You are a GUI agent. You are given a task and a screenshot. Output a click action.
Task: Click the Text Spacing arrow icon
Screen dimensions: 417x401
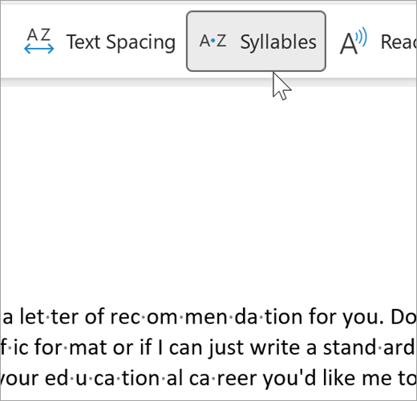pyautogui.click(x=39, y=41)
